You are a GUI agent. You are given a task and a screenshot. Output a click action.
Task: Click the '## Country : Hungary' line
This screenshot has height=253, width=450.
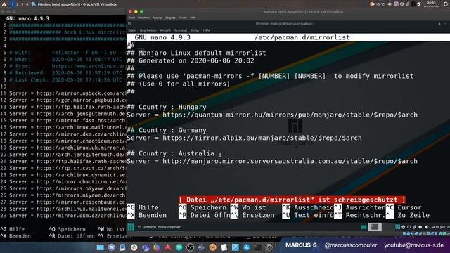click(167, 107)
